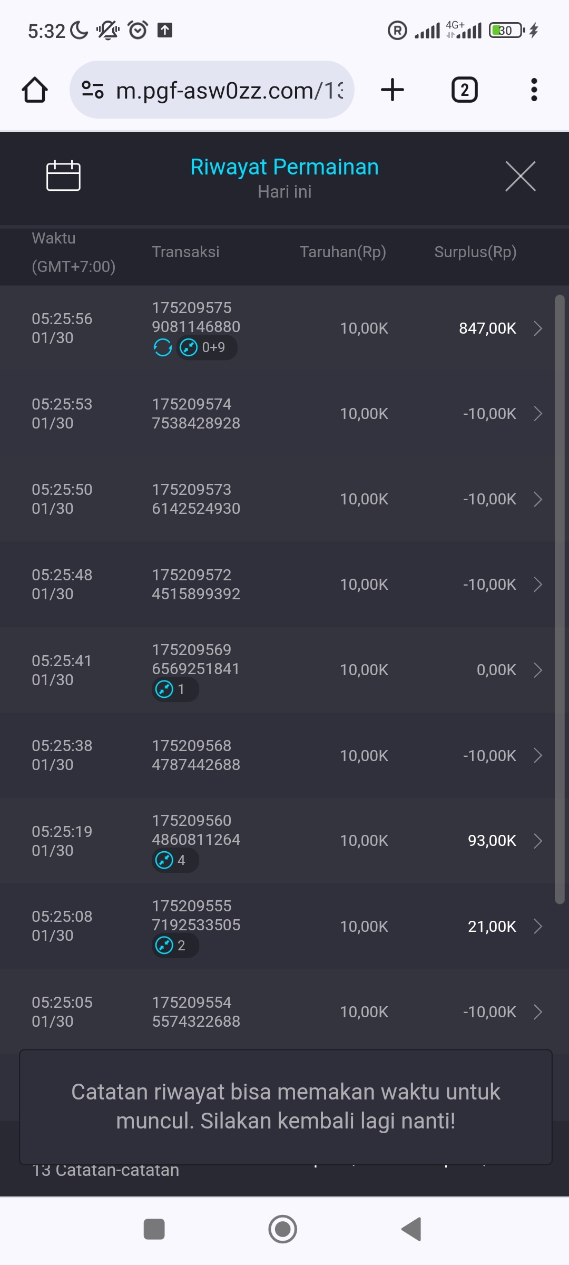The width and height of the screenshot is (569, 1265).
Task: Select transaction ending in 6142524930
Action: click(195, 499)
